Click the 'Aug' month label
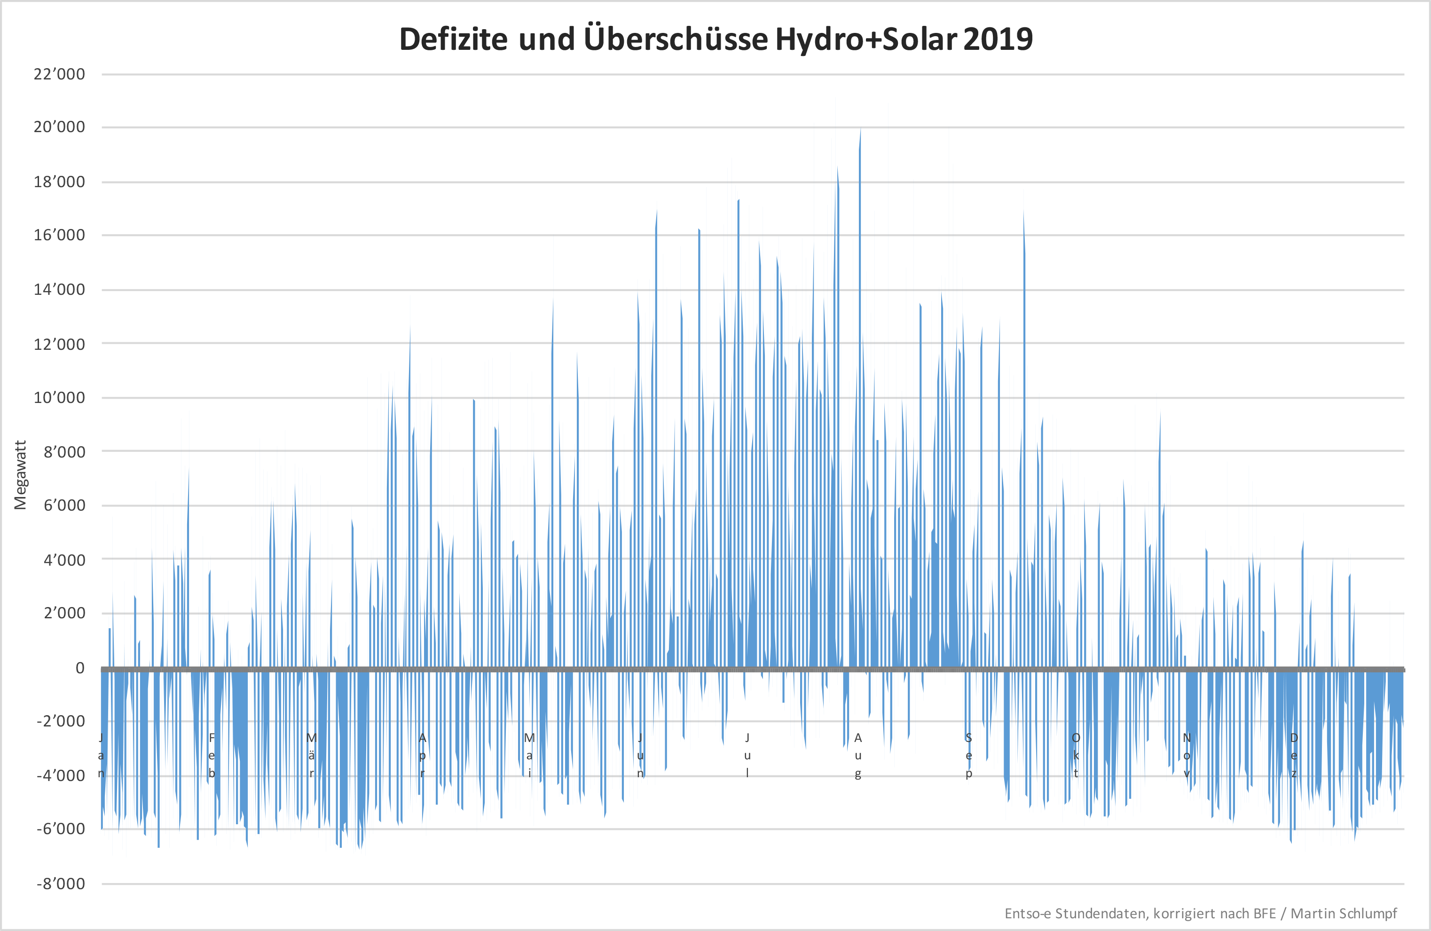Screen dimensions: 1431x931 pos(858,756)
